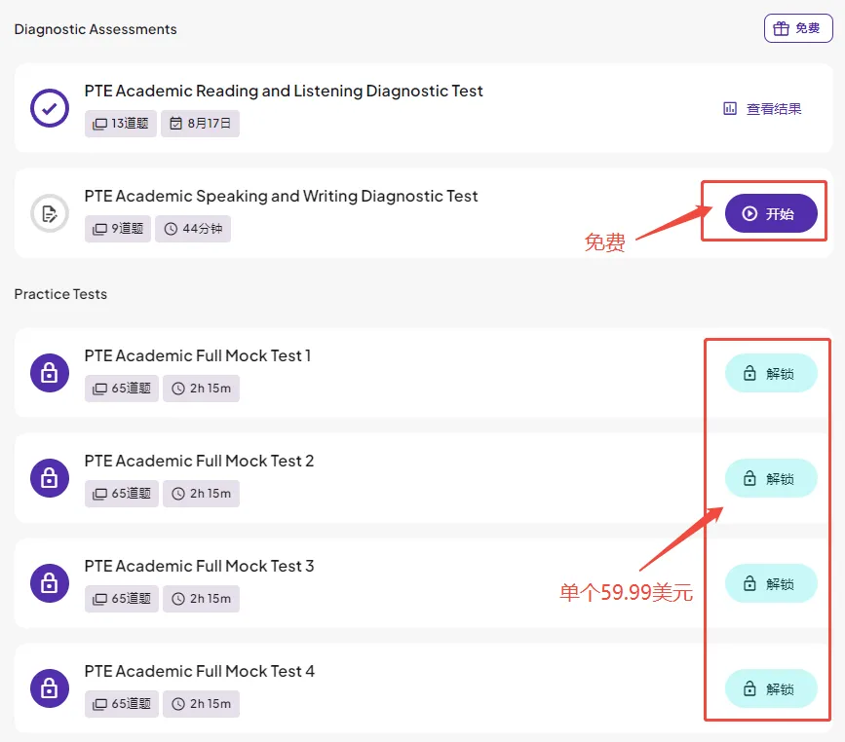
Task: Click the 65道题 tag under Mock Test 2
Action: click(122, 494)
